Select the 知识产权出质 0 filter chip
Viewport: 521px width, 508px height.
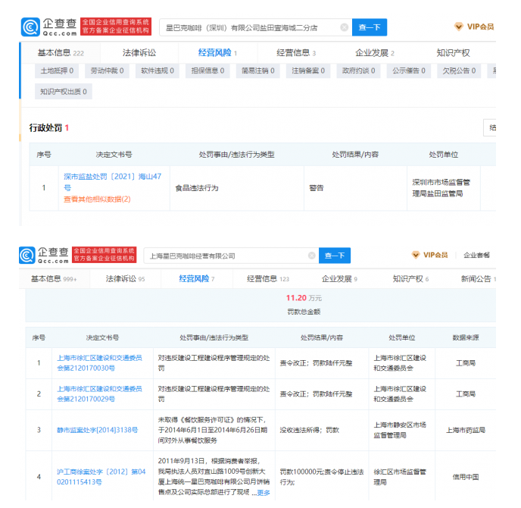click(x=64, y=92)
